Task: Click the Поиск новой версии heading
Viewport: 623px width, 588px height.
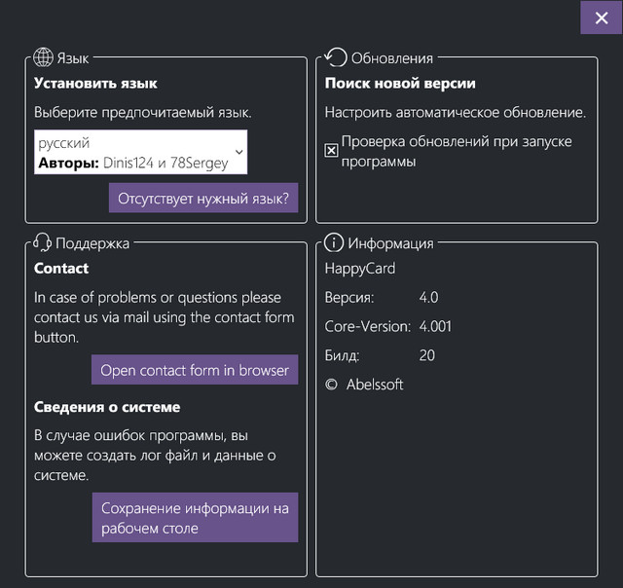Action: (x=400, y=84)
